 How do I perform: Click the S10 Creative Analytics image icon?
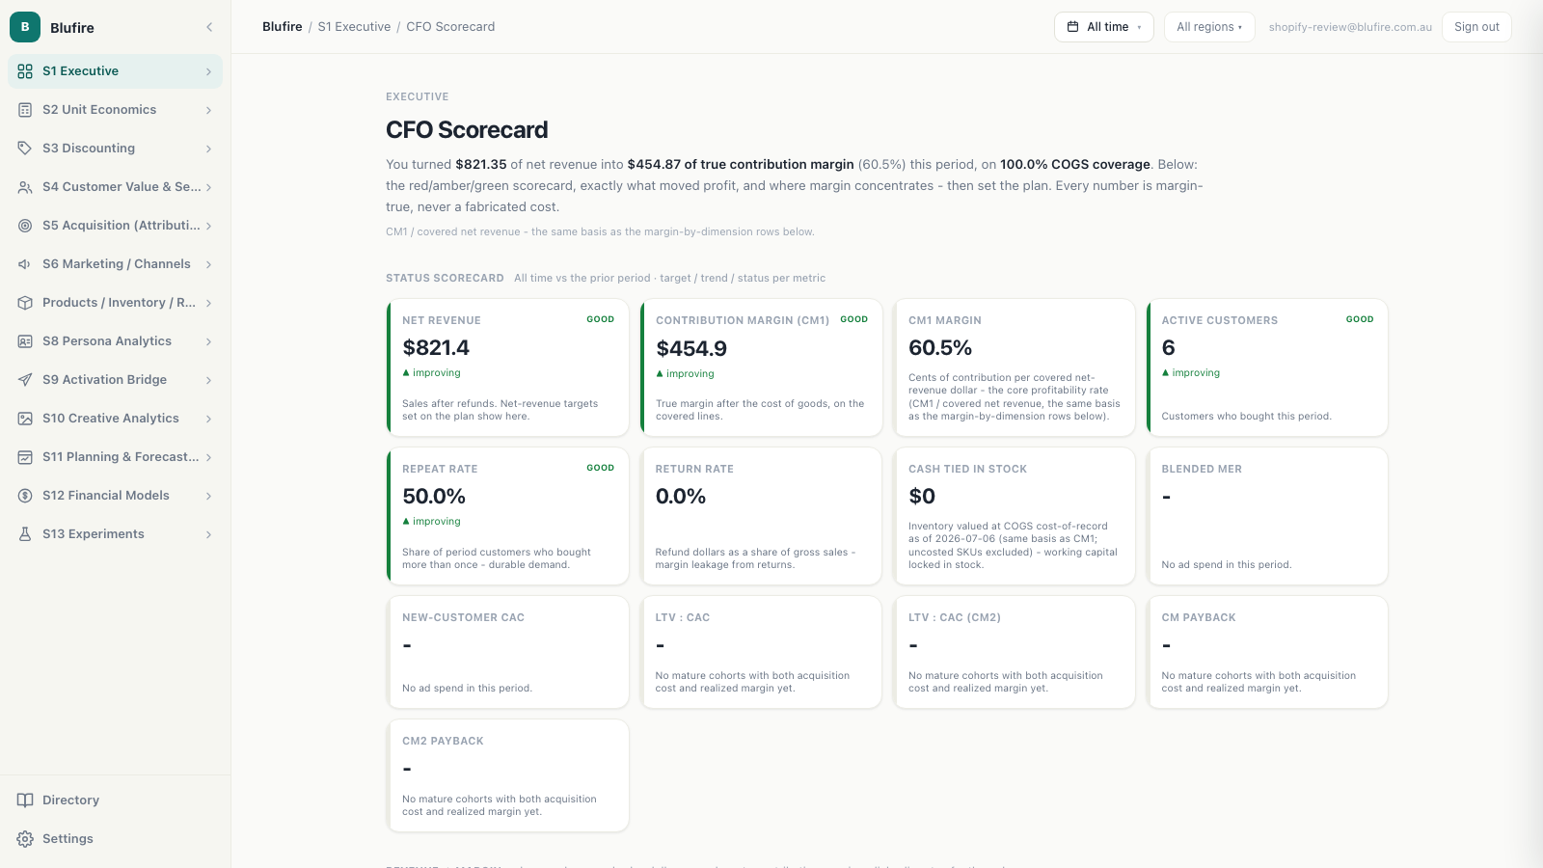(x=25, y=419)
